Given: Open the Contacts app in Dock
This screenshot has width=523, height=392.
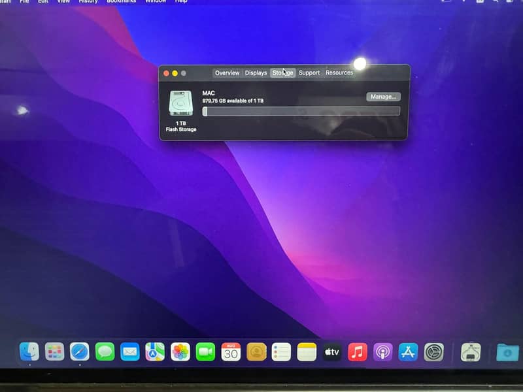Looking at the screenshot, I should click(256, 351).
